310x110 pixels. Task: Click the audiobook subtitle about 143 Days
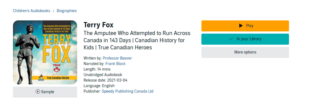click(137, 40)
